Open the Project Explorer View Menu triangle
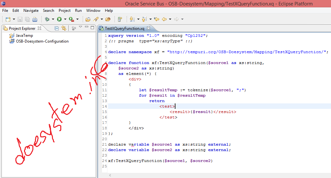This screenshot has width=331, height=178. coord(81,27)
